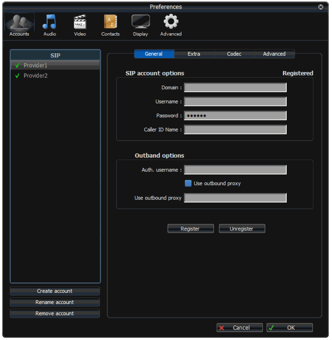332x340 pixels.
Task: Open Video settings clapperboard icon
Action: [x=80, y=25]
